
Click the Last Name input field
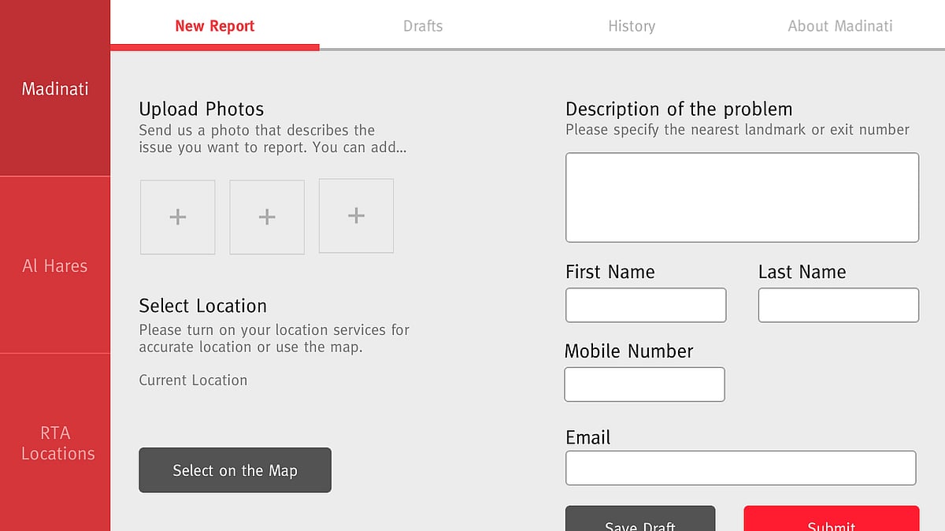[839, 305]
